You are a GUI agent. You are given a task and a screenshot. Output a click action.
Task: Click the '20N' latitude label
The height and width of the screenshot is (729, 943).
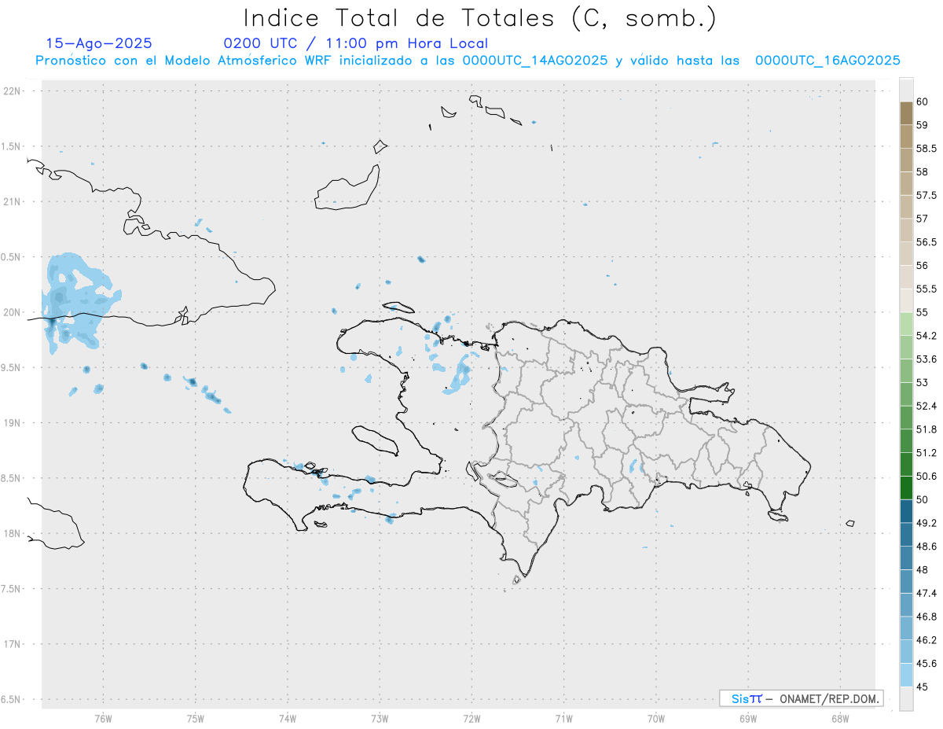12,312
